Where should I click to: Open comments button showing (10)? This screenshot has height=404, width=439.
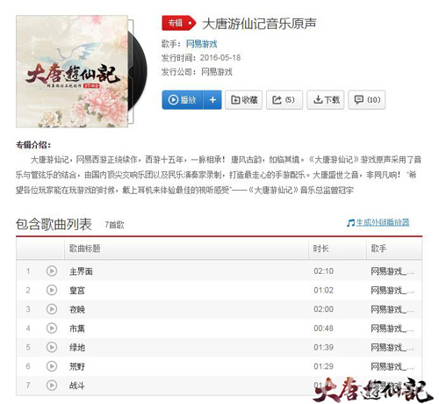point(367,100)
